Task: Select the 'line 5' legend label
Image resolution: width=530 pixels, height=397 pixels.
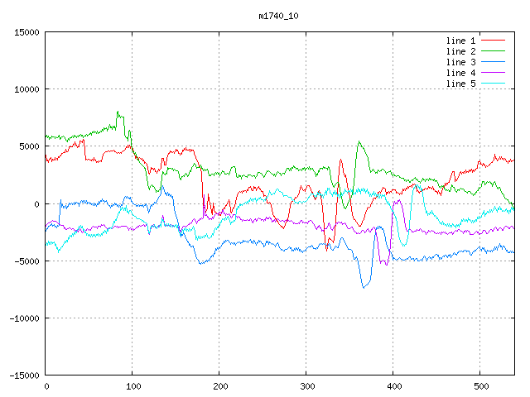Action: [461, 84]
